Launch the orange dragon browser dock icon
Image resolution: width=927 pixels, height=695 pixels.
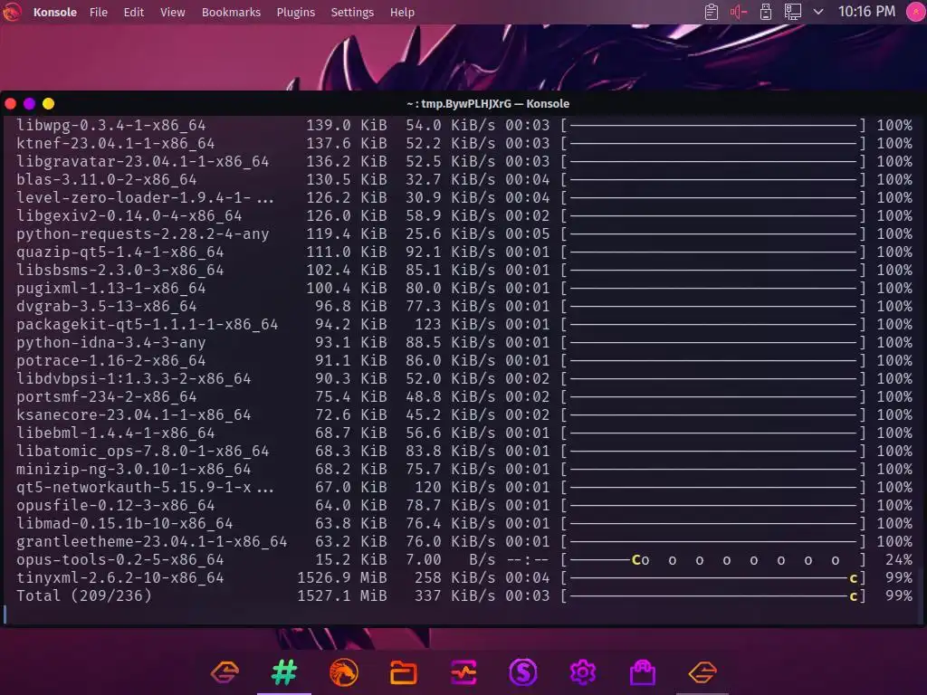pyautogui.click(x=344, y=672)
